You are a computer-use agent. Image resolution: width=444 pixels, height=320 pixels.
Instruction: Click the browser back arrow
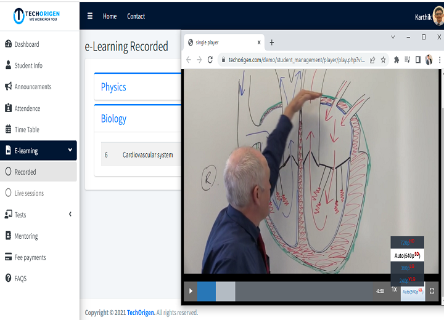189,60
